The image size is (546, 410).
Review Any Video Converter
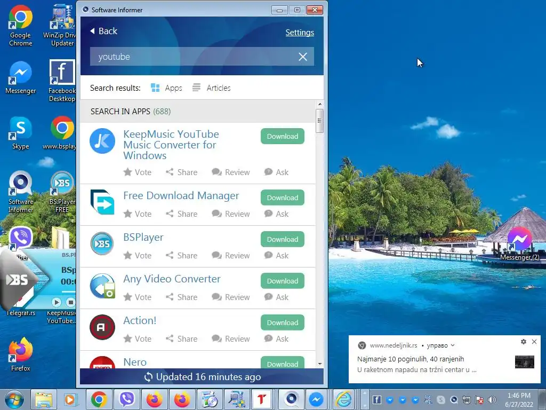(230, 297)
